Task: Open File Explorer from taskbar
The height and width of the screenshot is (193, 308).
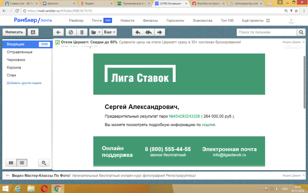Action: [x=31, y=189]
